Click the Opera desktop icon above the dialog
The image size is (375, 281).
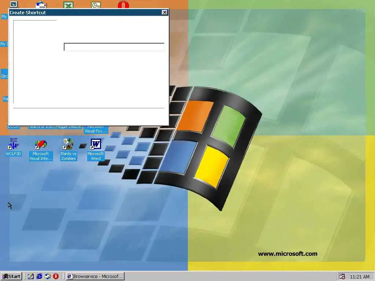coord(123,4)
